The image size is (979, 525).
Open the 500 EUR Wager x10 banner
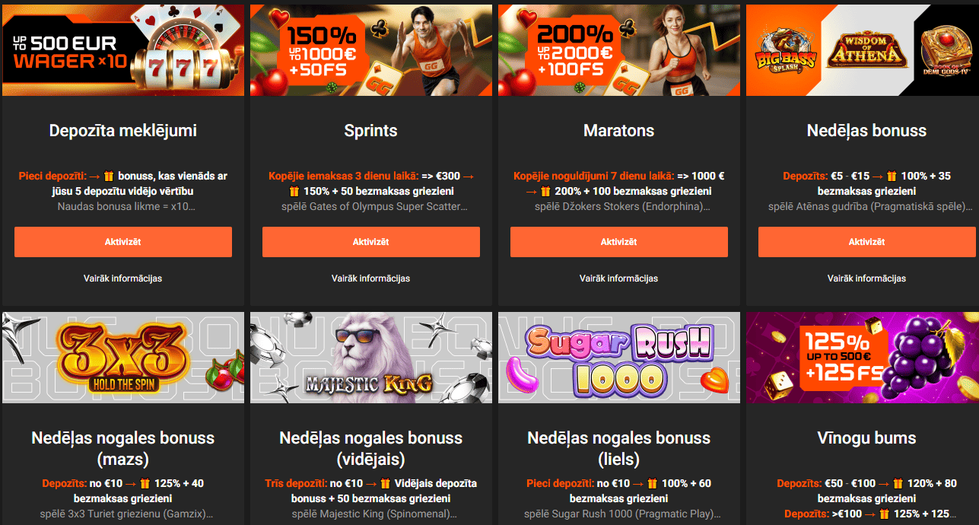tap(123, 50)
